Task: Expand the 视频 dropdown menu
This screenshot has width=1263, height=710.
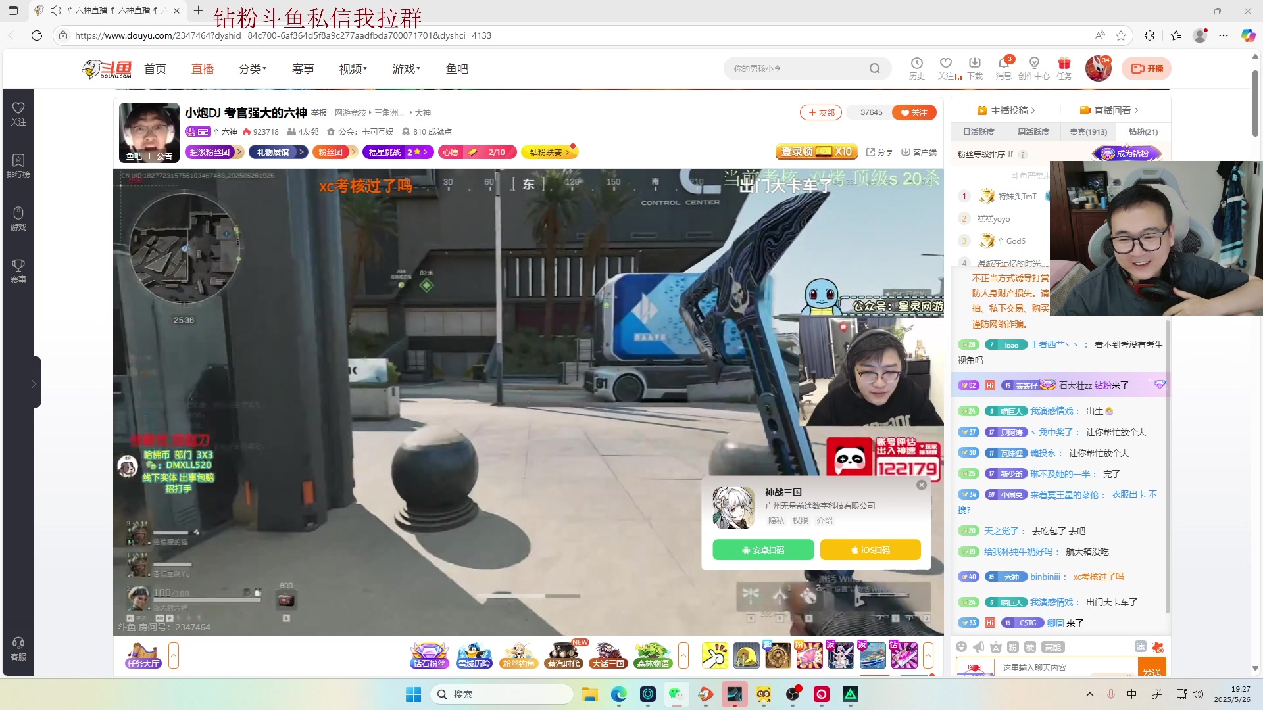Action: click(353, 68)
